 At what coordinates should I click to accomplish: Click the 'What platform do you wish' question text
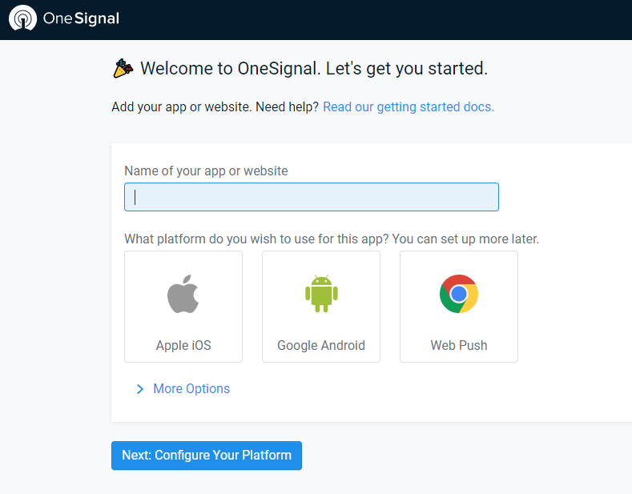click(x=332, y=239)
